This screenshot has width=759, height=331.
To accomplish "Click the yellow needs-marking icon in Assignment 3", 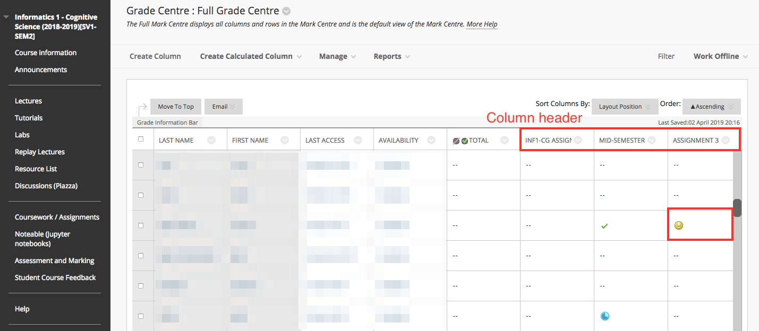I will point(678,225).
